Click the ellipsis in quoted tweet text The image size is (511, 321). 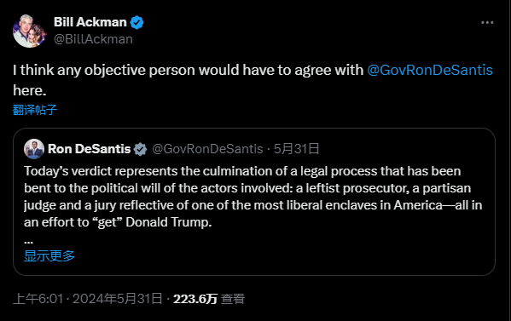28,241
